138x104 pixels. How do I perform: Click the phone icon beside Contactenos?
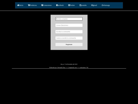point(42,5)
